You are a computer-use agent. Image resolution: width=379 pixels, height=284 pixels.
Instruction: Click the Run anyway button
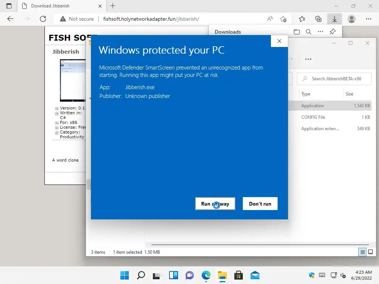[215, 204]
